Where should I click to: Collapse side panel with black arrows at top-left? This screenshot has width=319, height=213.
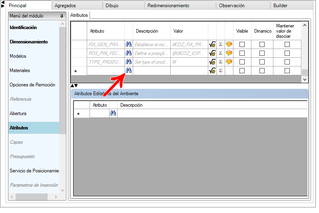[3, 4]
